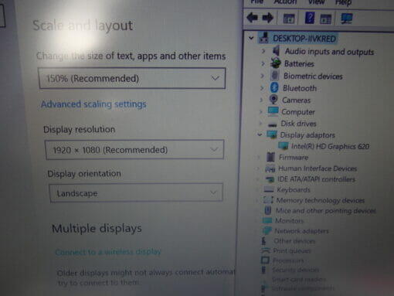Image resolution: width=394 pixels, height=296 pixels.
Task: Collapse the Display adaptors node
Action: click(x=260, y=134)
